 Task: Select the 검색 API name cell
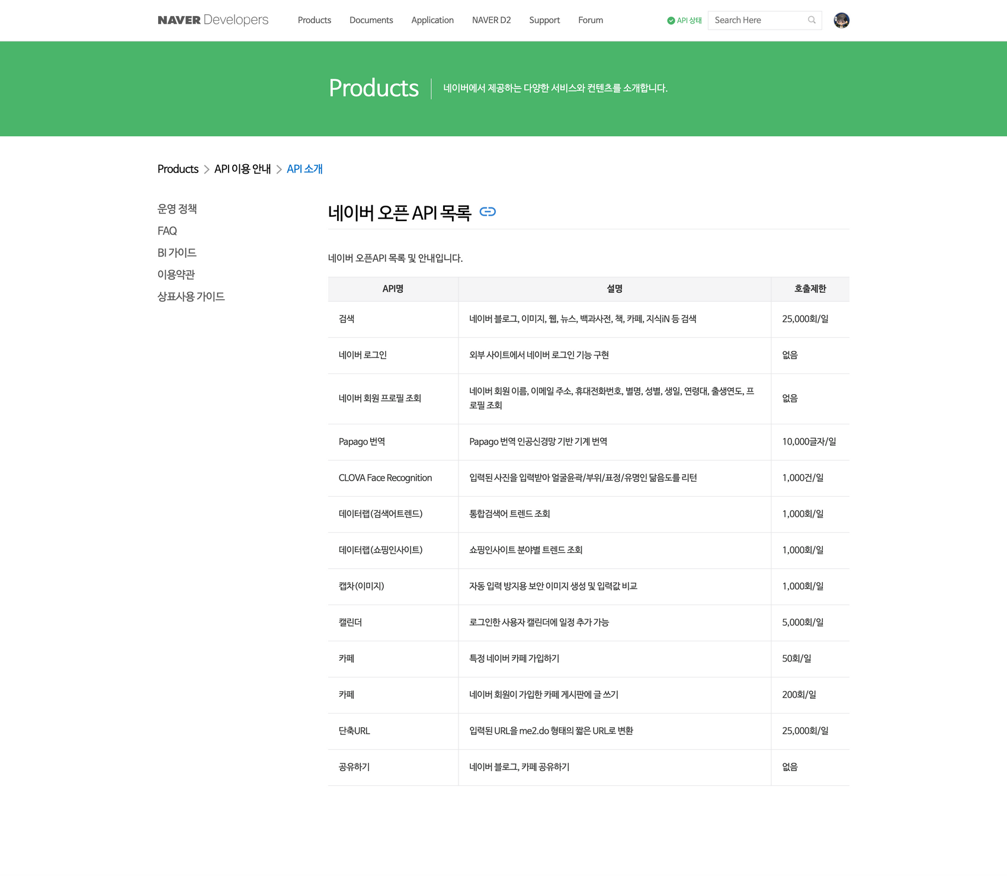tap(393, 319)
